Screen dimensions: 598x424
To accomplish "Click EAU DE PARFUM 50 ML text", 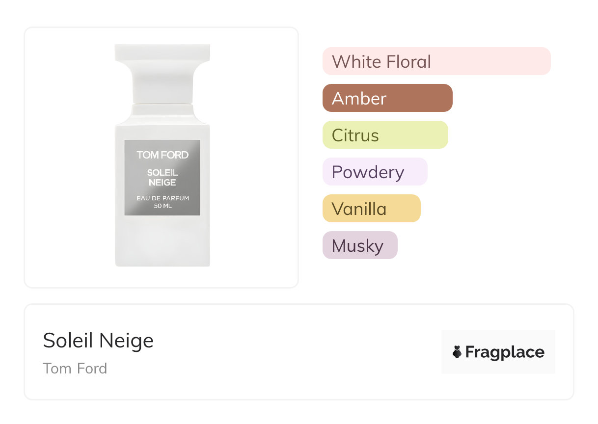I will (163, 202).
